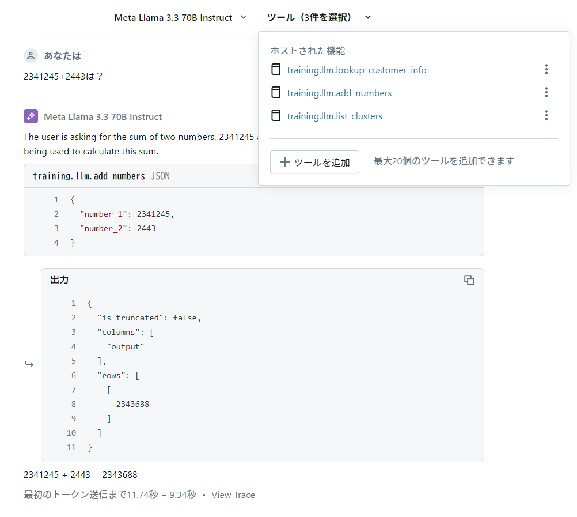
Task: Click the "columns": [ line in output
Action: click(125, 332)
